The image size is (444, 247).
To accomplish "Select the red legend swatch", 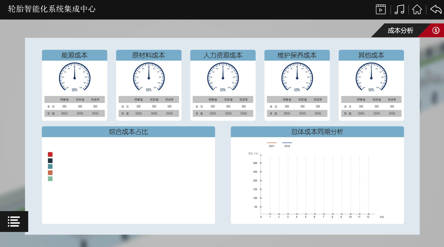I will point(50,154).
